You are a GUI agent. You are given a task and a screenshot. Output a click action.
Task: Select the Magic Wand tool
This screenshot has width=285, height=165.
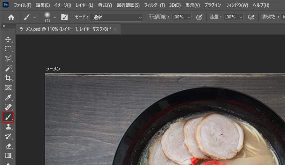[8, 68]
